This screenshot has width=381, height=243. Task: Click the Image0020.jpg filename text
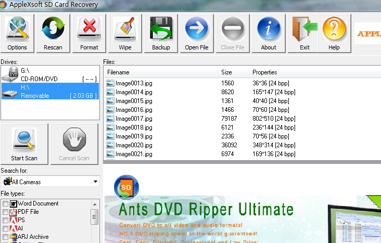point(134,145)
